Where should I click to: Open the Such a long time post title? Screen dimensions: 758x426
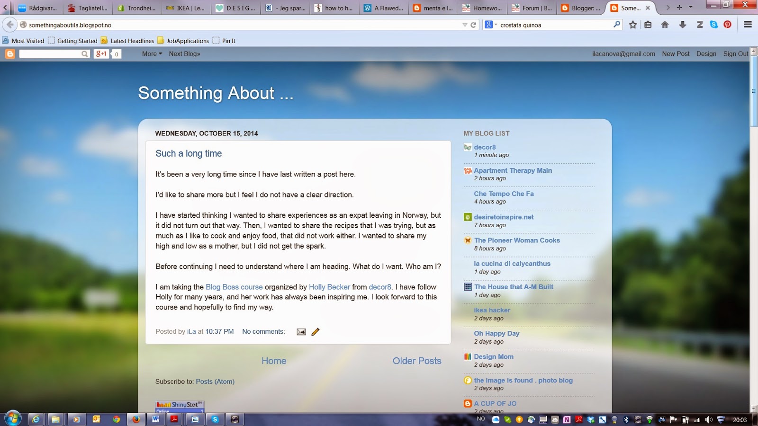click(189, 153)
